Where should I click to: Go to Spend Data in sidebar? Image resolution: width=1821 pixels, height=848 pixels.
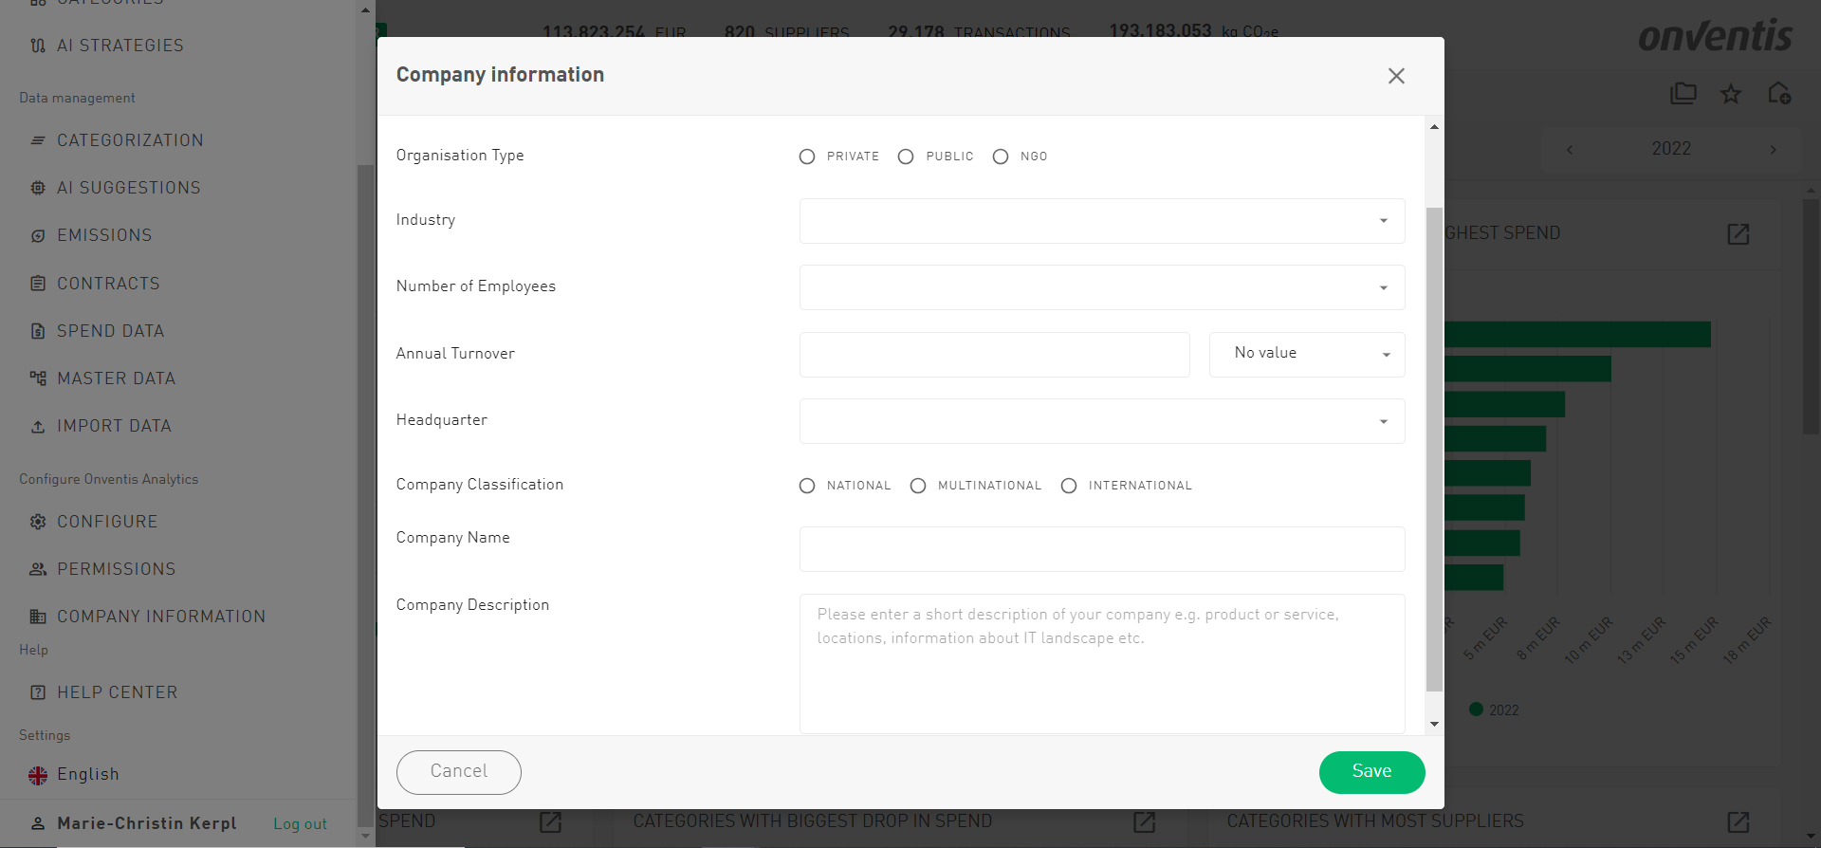click(110, 331)
